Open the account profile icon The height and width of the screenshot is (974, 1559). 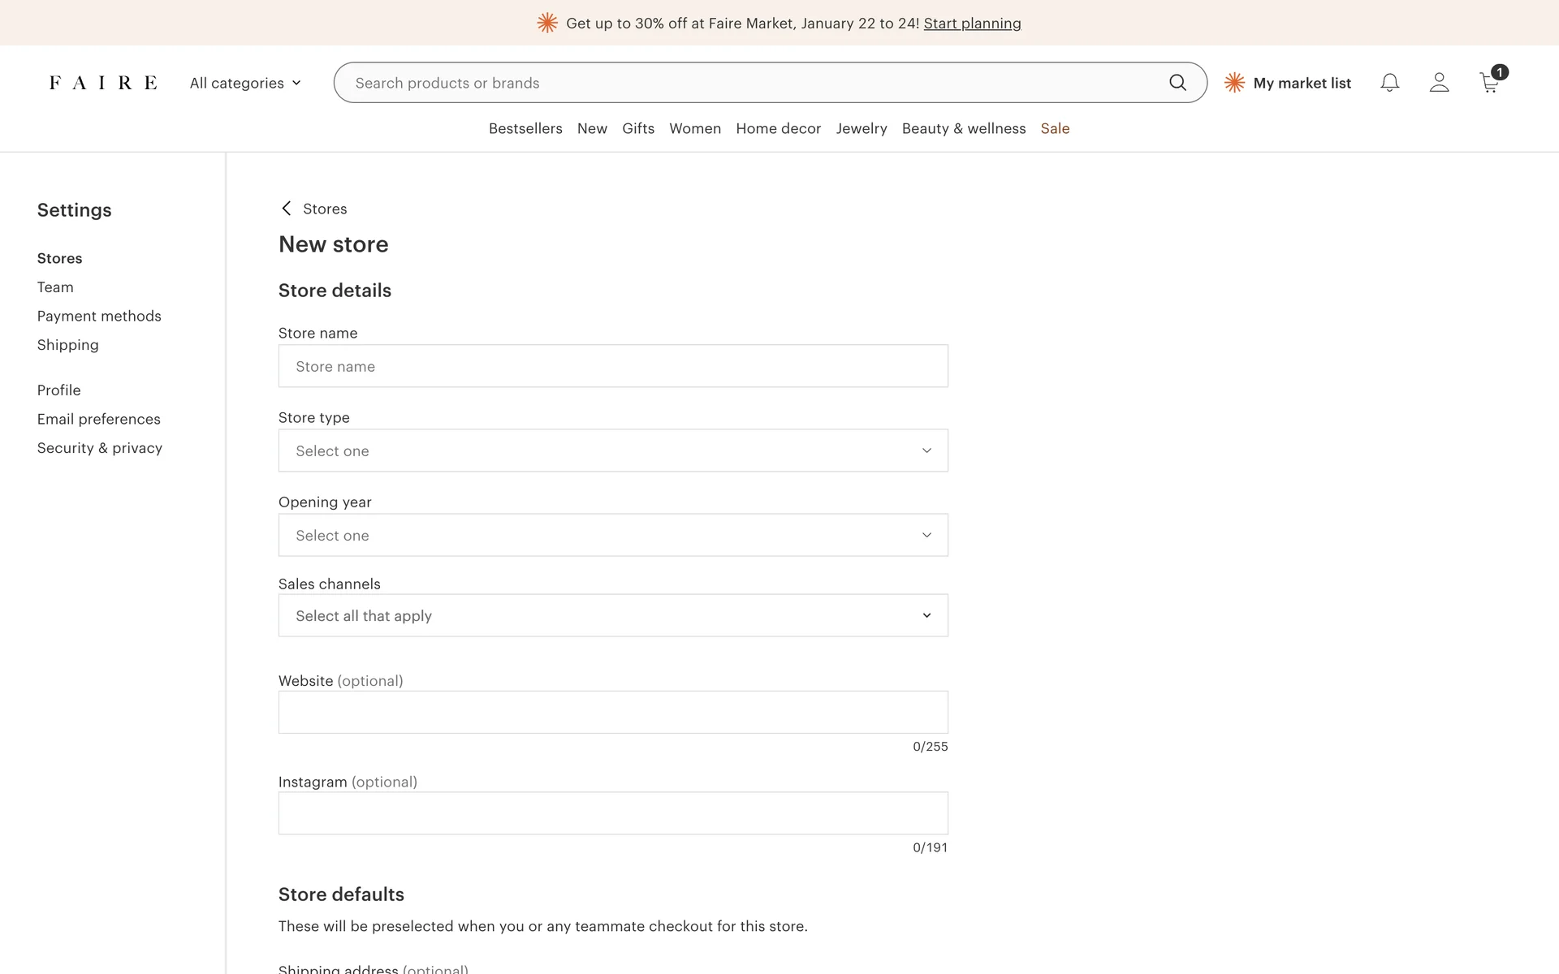click(x=1439, y=83)
